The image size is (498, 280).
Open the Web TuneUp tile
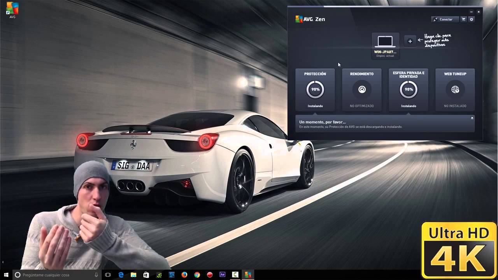tap(455, 90)
